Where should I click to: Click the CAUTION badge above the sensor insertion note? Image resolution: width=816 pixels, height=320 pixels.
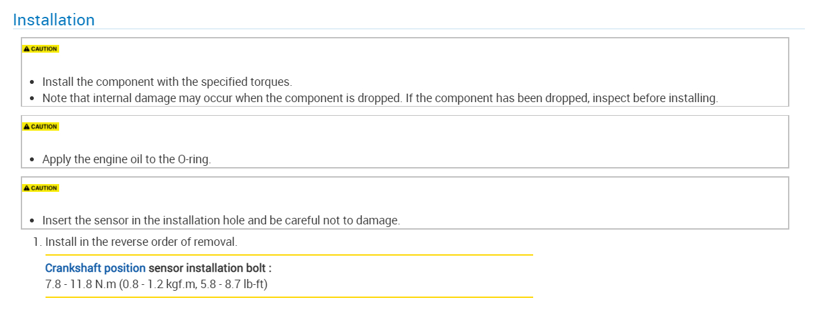pos(40,189)
